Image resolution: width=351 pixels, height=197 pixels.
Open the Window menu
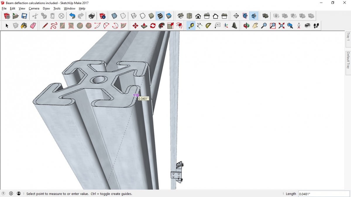70,8
